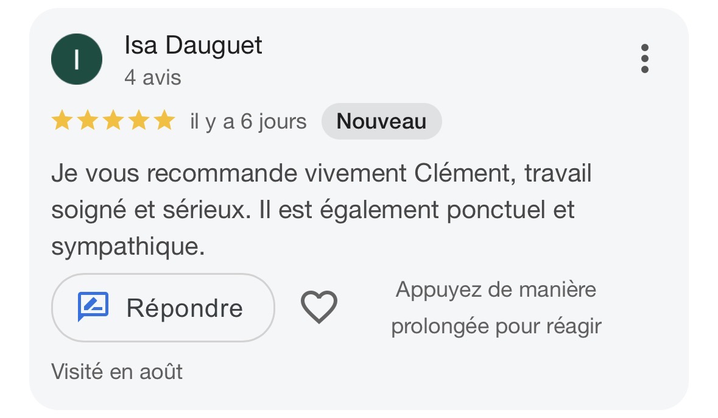Click the Nouveau badge
This screenshot has width=718, height=418.
381,121
